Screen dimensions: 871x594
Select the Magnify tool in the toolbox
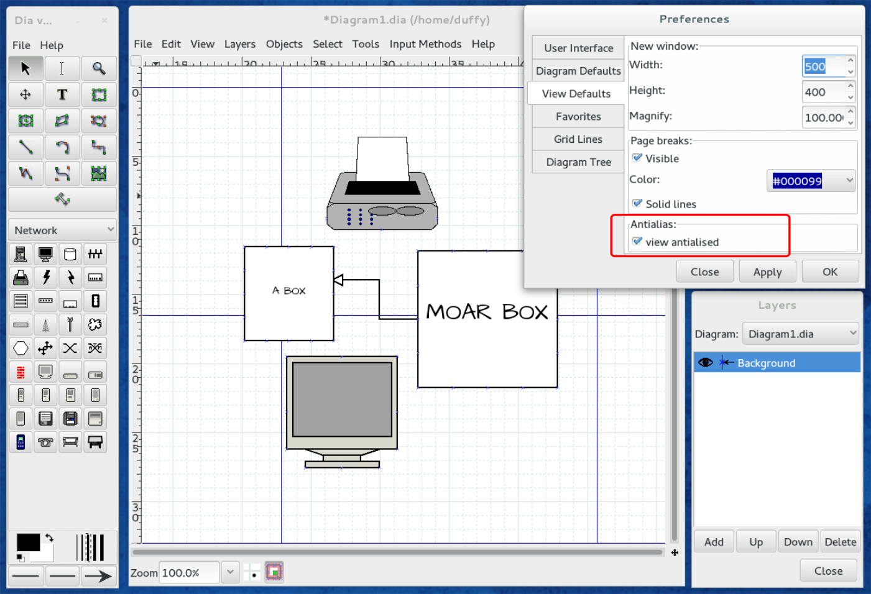coord(98,68)
